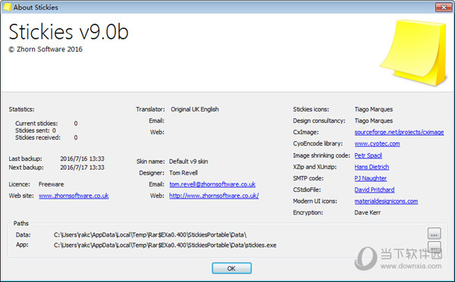Open Petr Spacil link

[368, 155]
